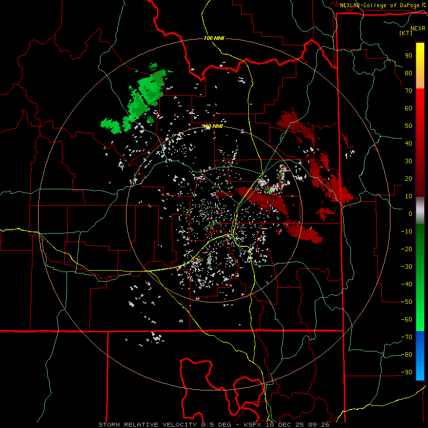
Task: Click the "NEXLAB-College of DuPage" header text
Action: [x=379, y=5]
